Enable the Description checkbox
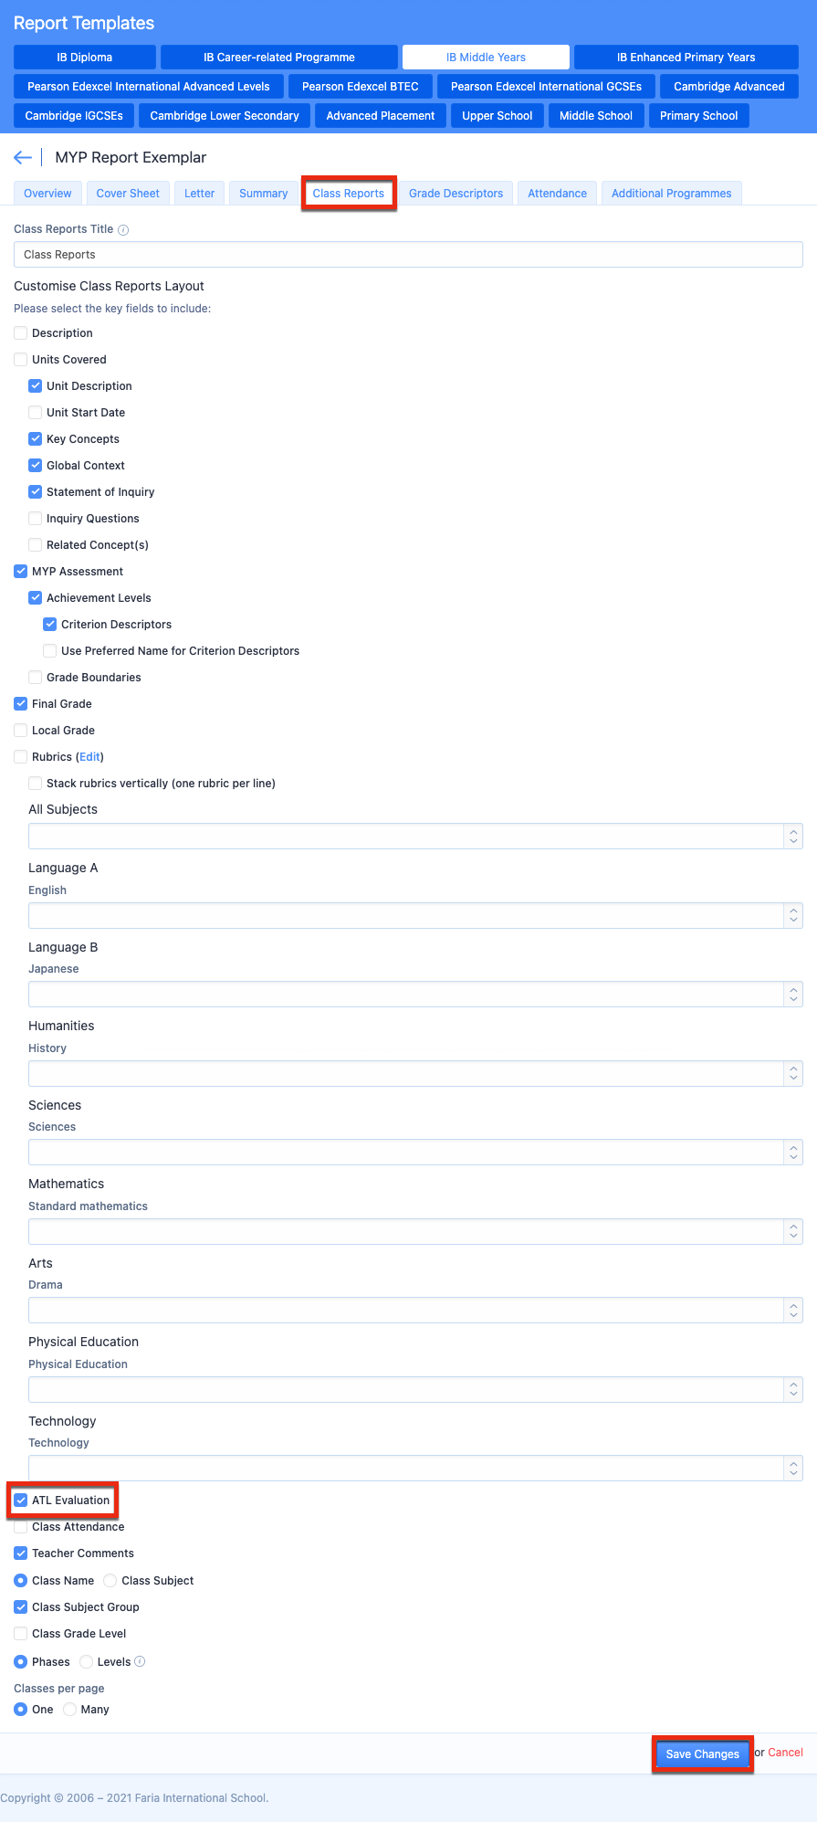817x1822 pixels. [x=20, y=333]
